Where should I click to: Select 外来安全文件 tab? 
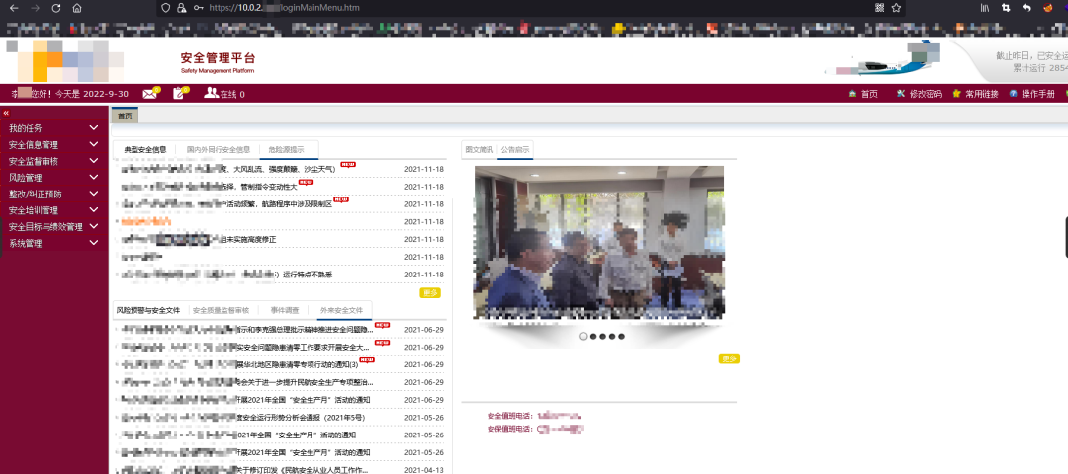point(341,310)
